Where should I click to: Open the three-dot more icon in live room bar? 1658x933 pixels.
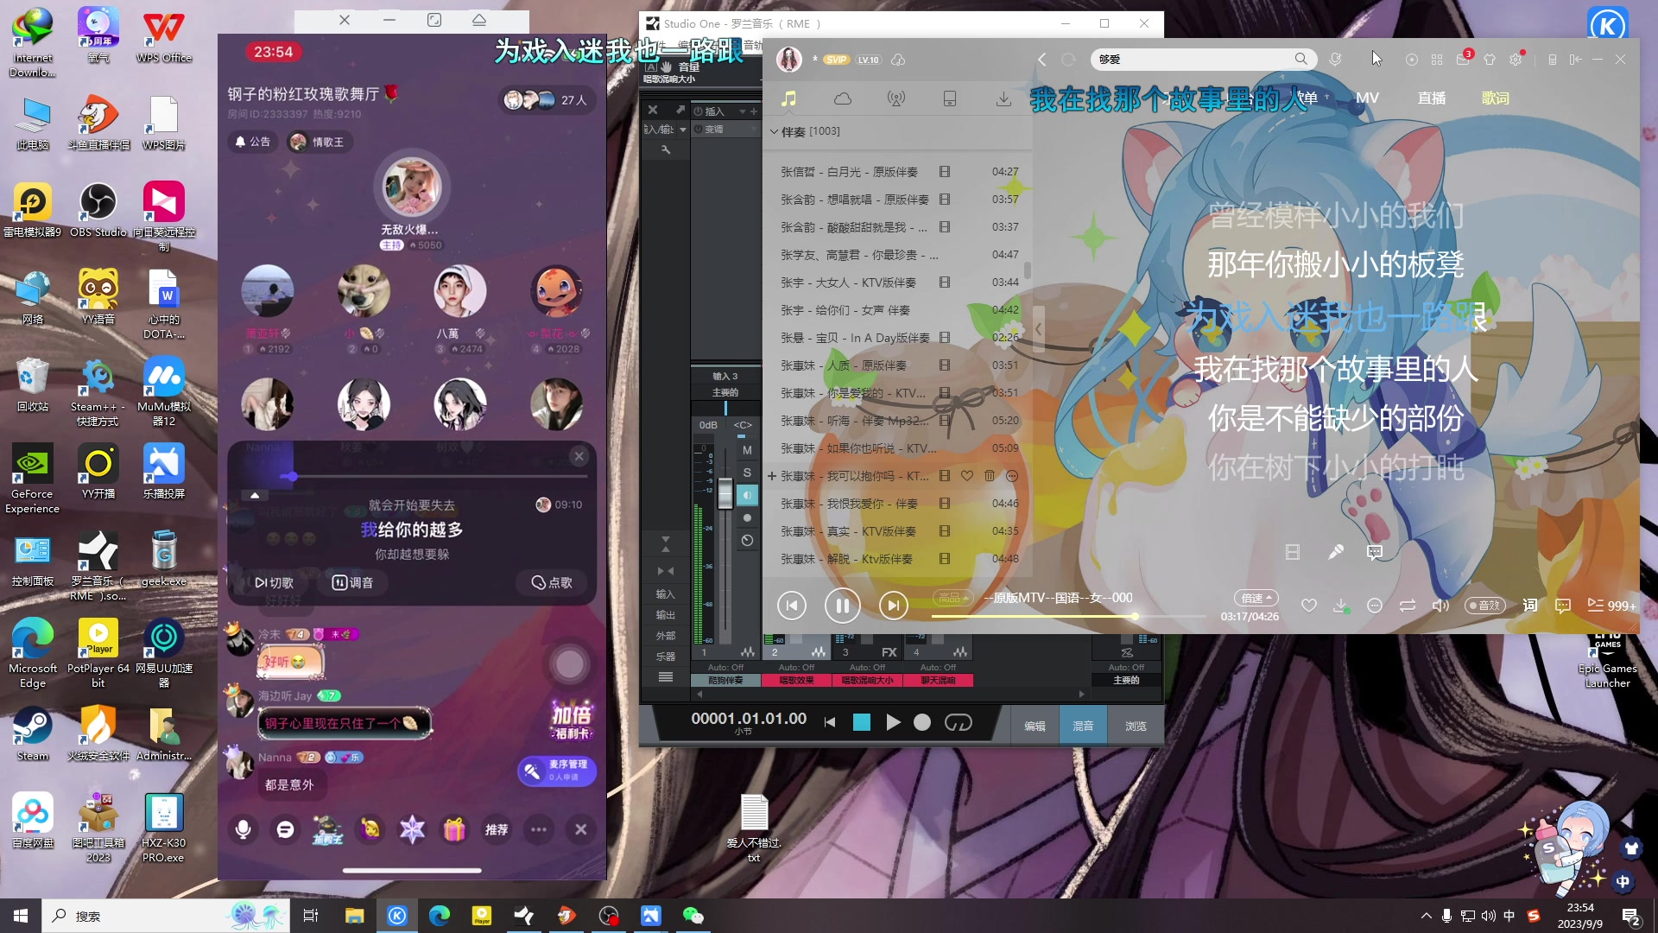[539, 829]
